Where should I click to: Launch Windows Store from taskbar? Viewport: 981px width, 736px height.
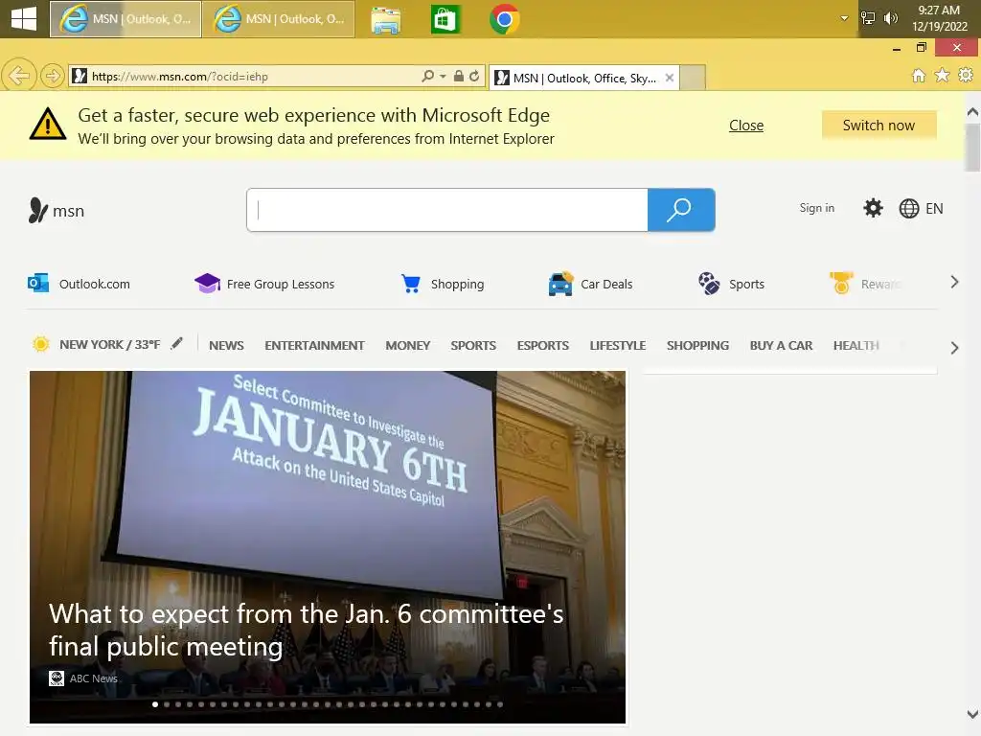(x=445, y=19)
